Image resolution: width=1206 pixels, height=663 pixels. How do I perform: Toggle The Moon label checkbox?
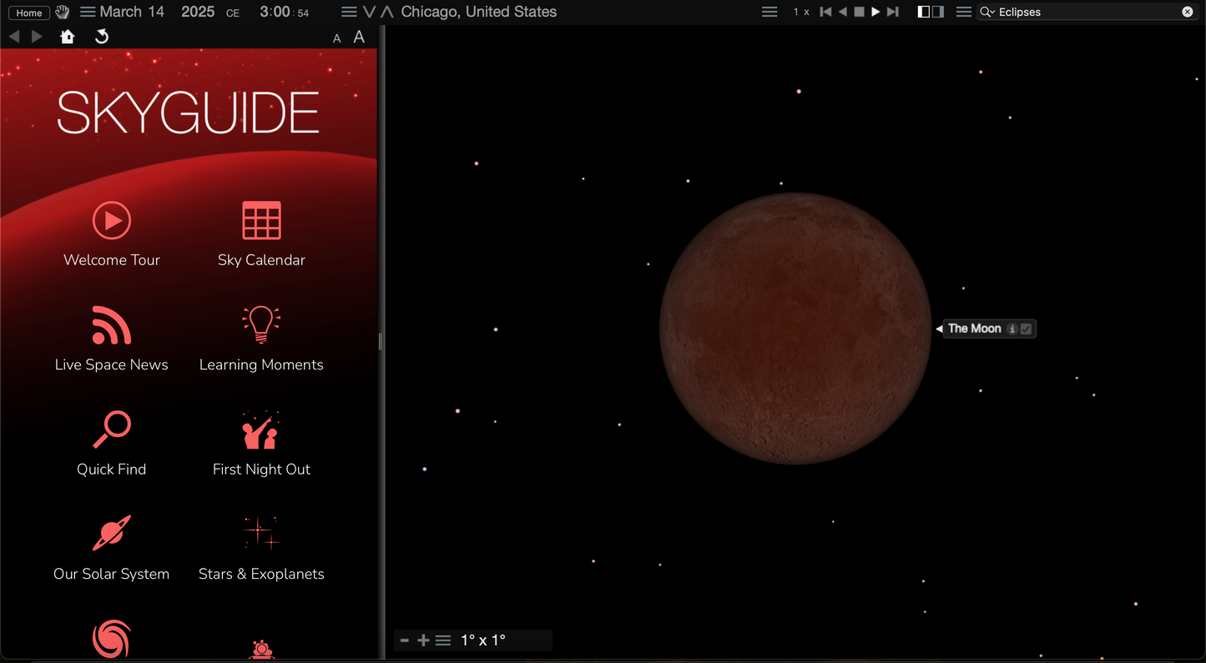tap(1027, 329)
